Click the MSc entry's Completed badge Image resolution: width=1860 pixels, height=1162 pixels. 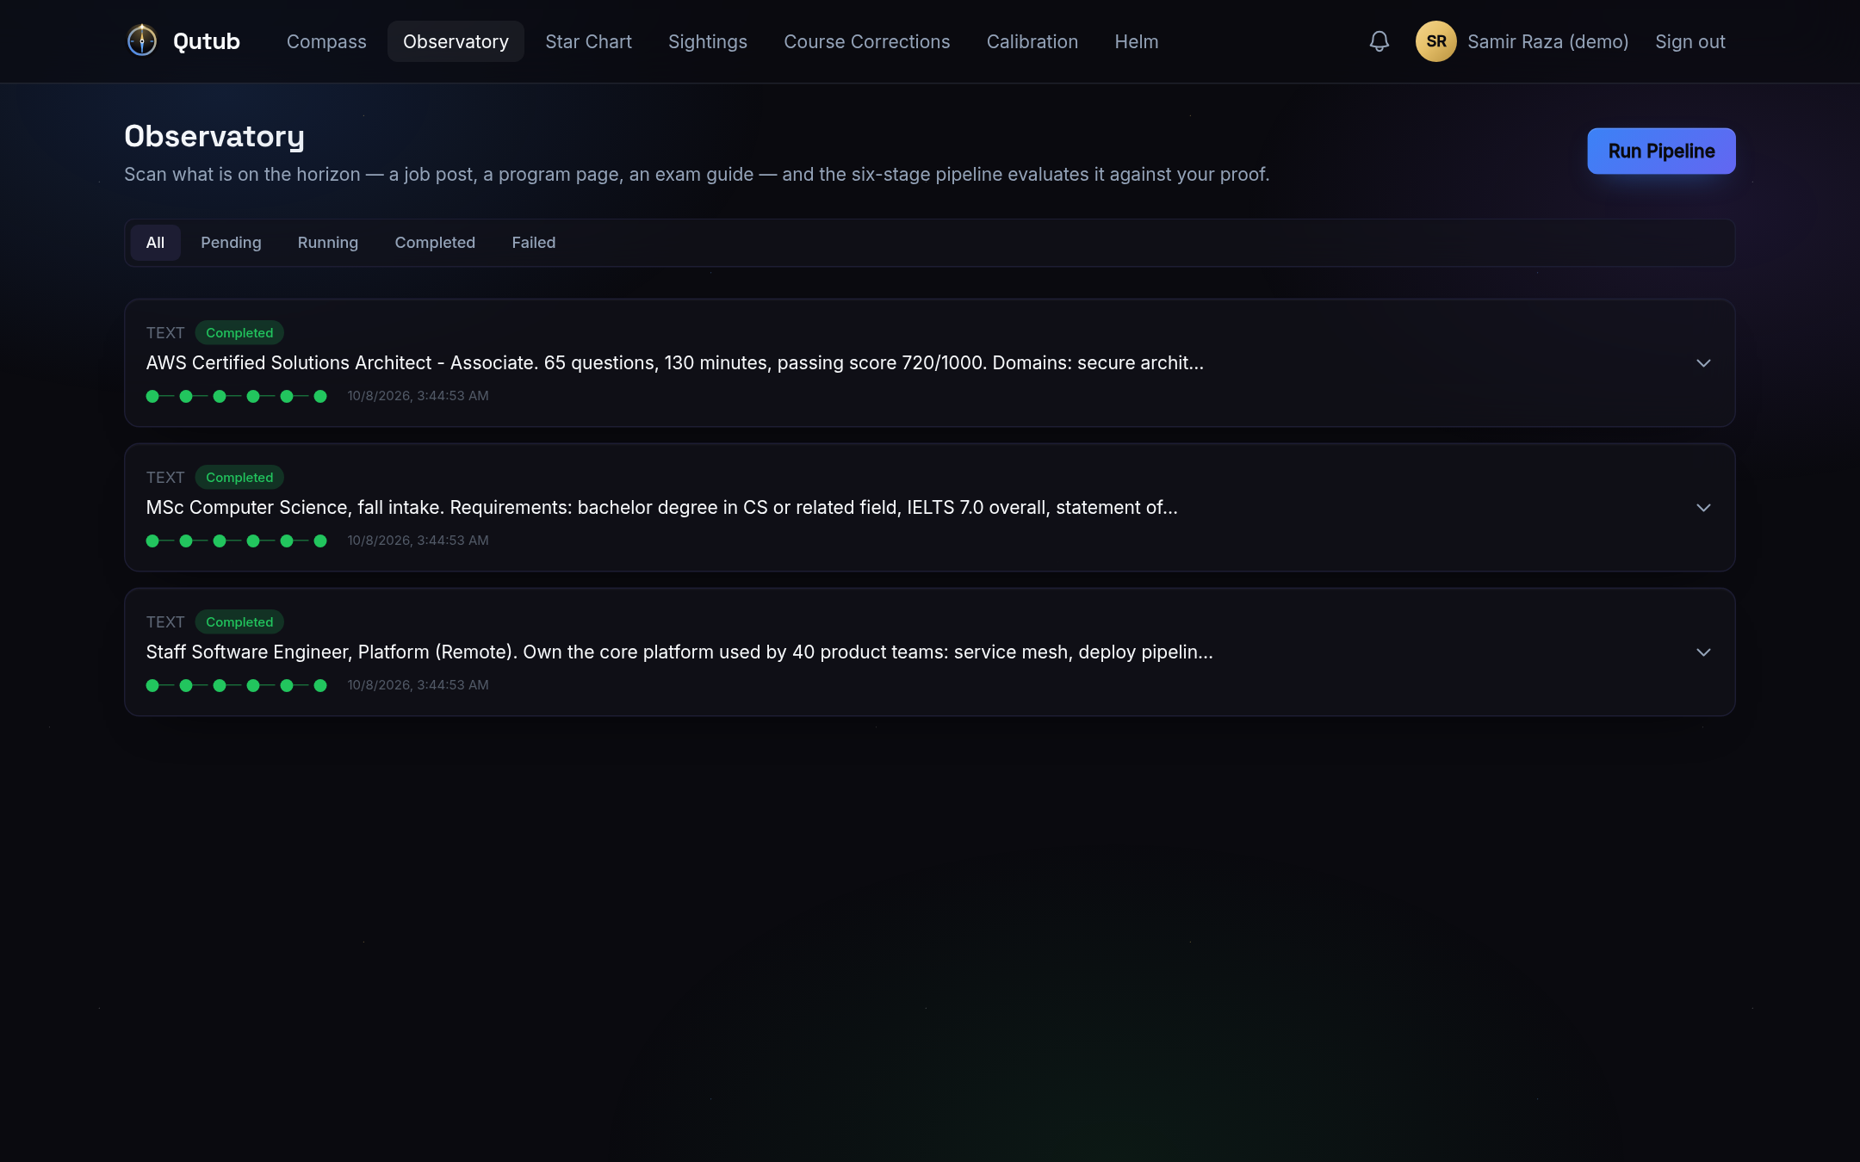[x=239, y=478]
